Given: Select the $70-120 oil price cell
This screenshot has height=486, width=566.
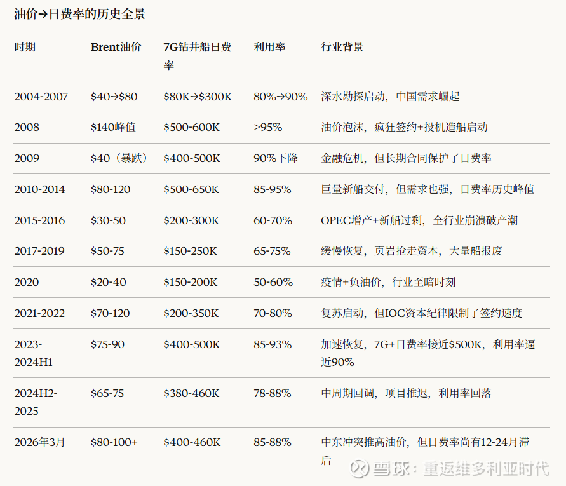Looking at the screenshot, I should (x=110, y=313).
